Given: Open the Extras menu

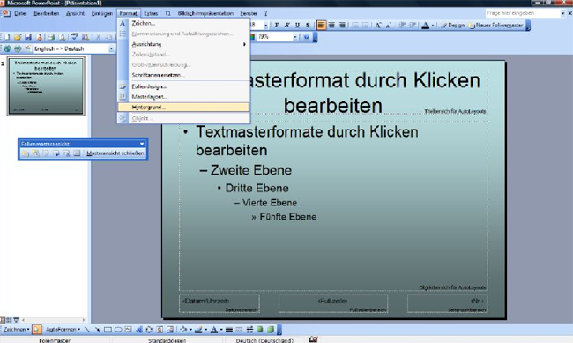Looking at the screenshot, I should (x=151, y=13).
